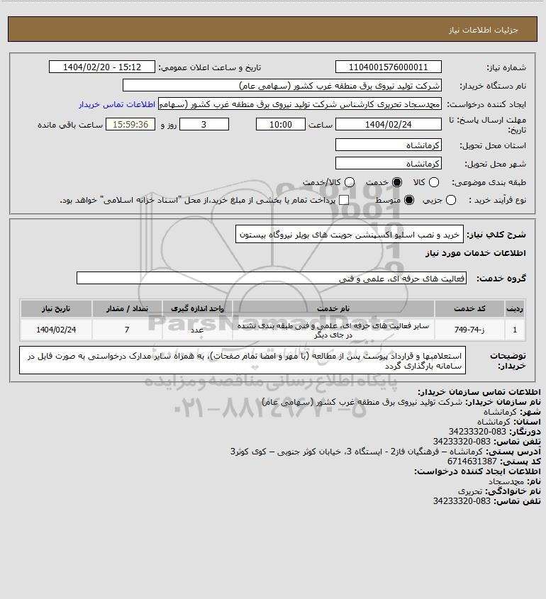This screenshot has height=599, width=546.
Task: Click postal code 6714631387
Action: [x=472, y=461]
